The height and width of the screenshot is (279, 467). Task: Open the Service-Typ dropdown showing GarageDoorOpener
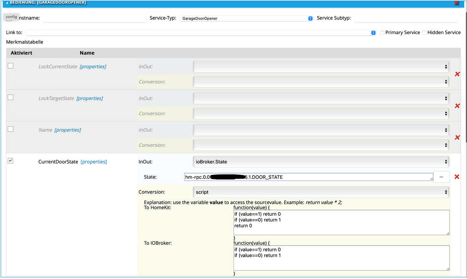click(246, 18)
